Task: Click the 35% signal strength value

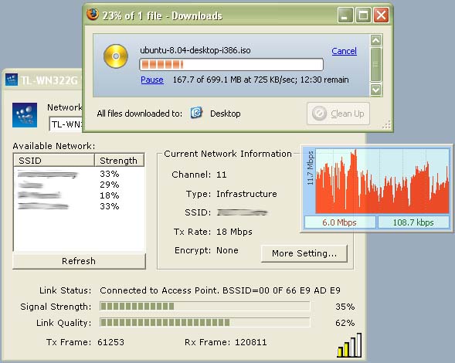Action: coord(345,307)
